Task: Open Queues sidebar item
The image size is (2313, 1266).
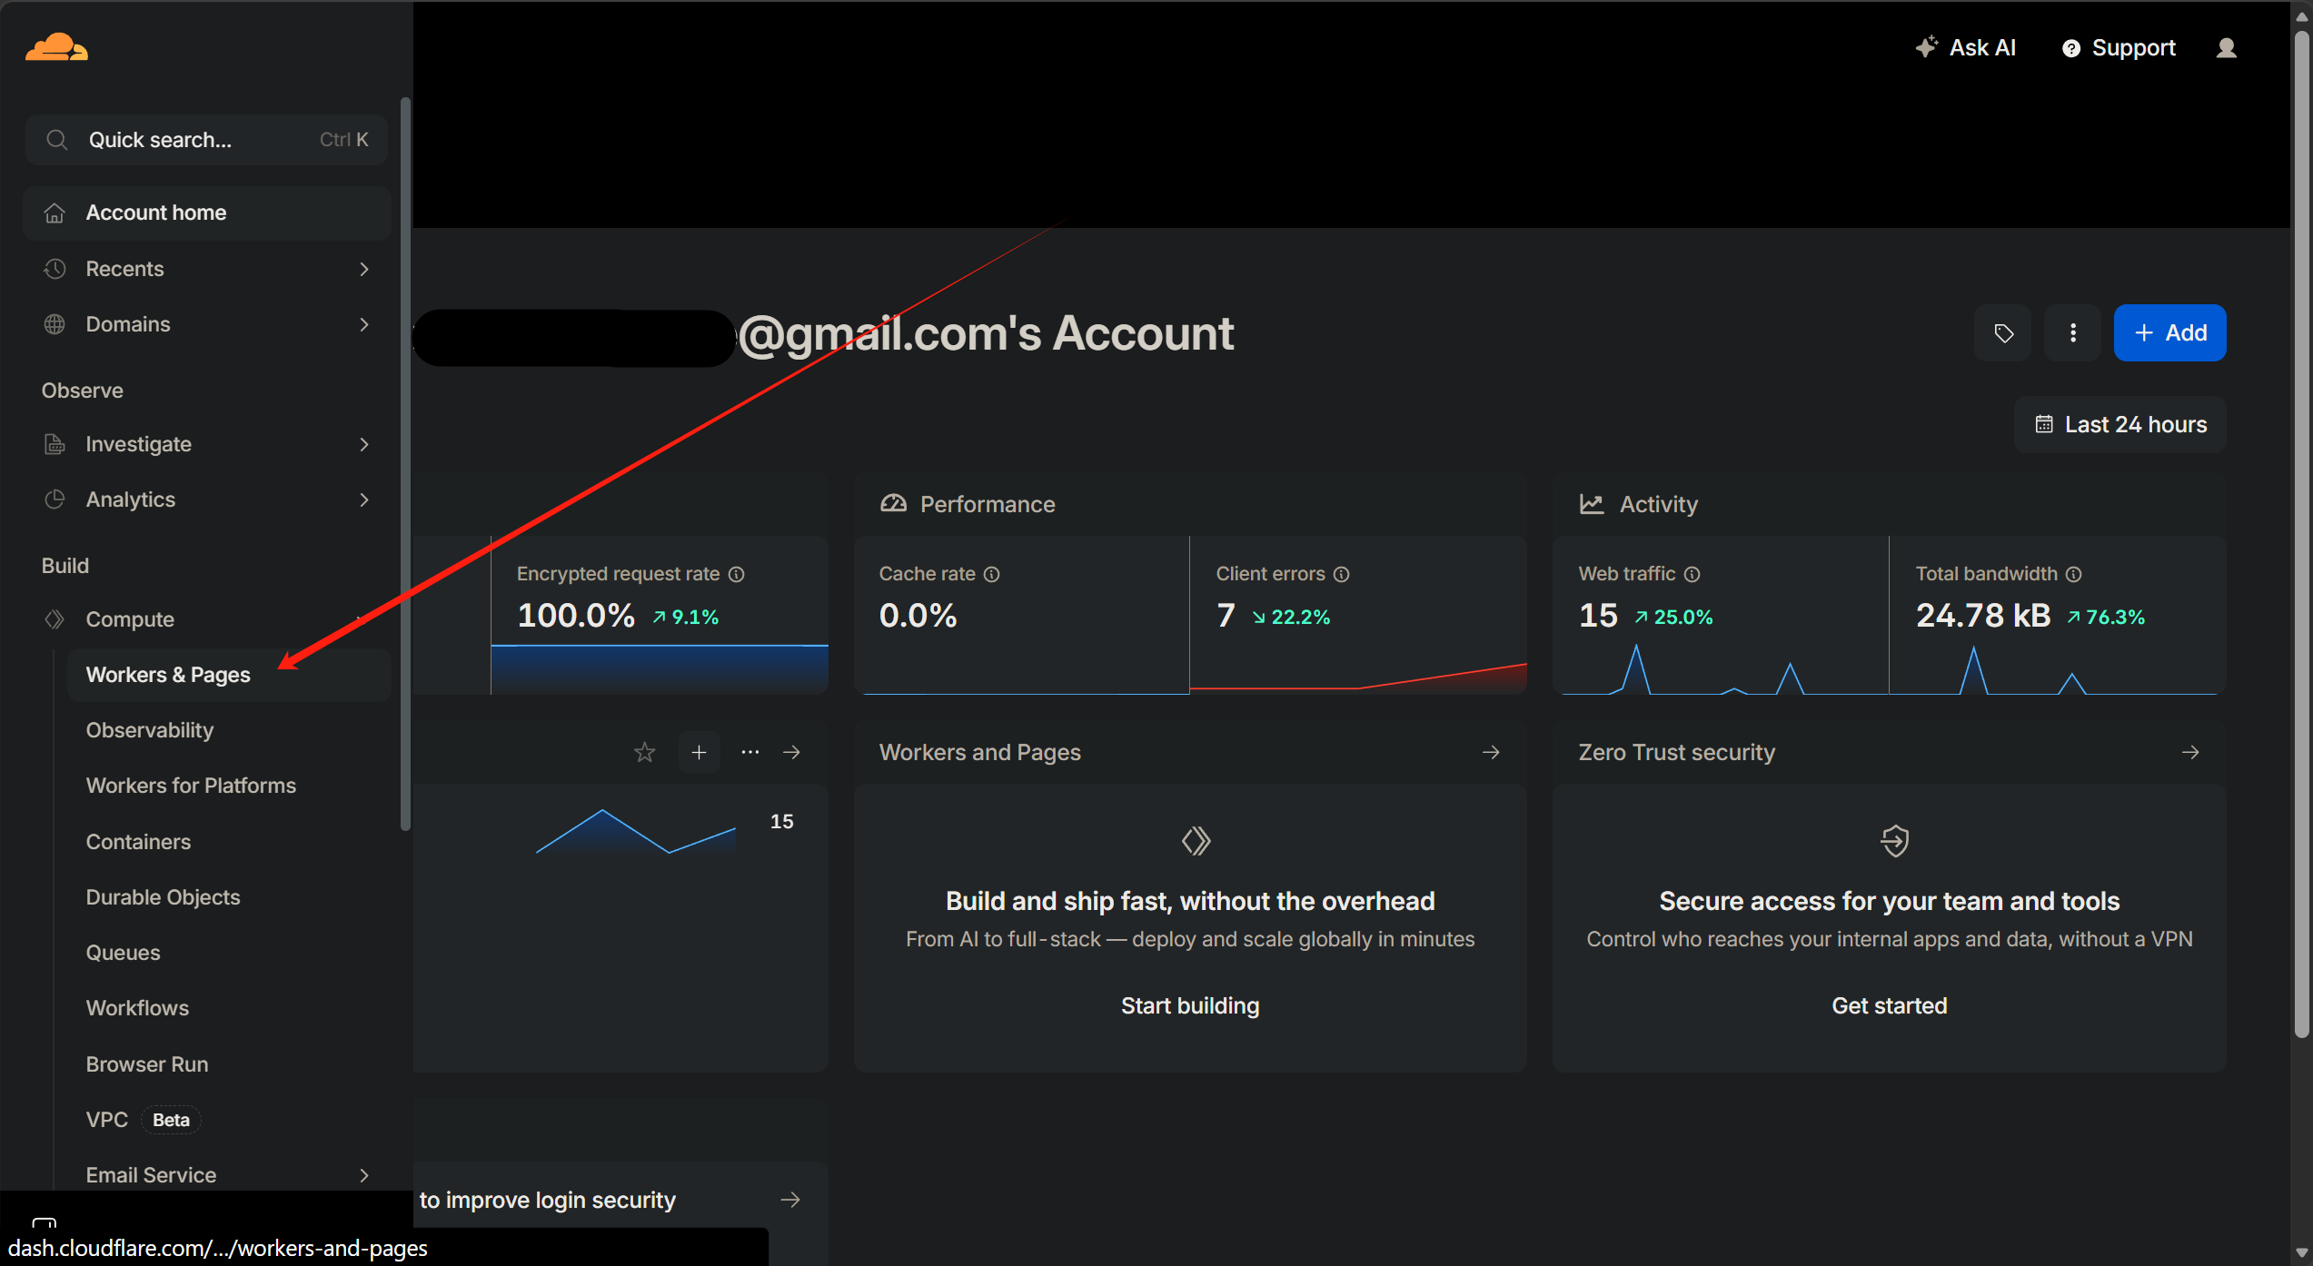Action: (229, 953)
